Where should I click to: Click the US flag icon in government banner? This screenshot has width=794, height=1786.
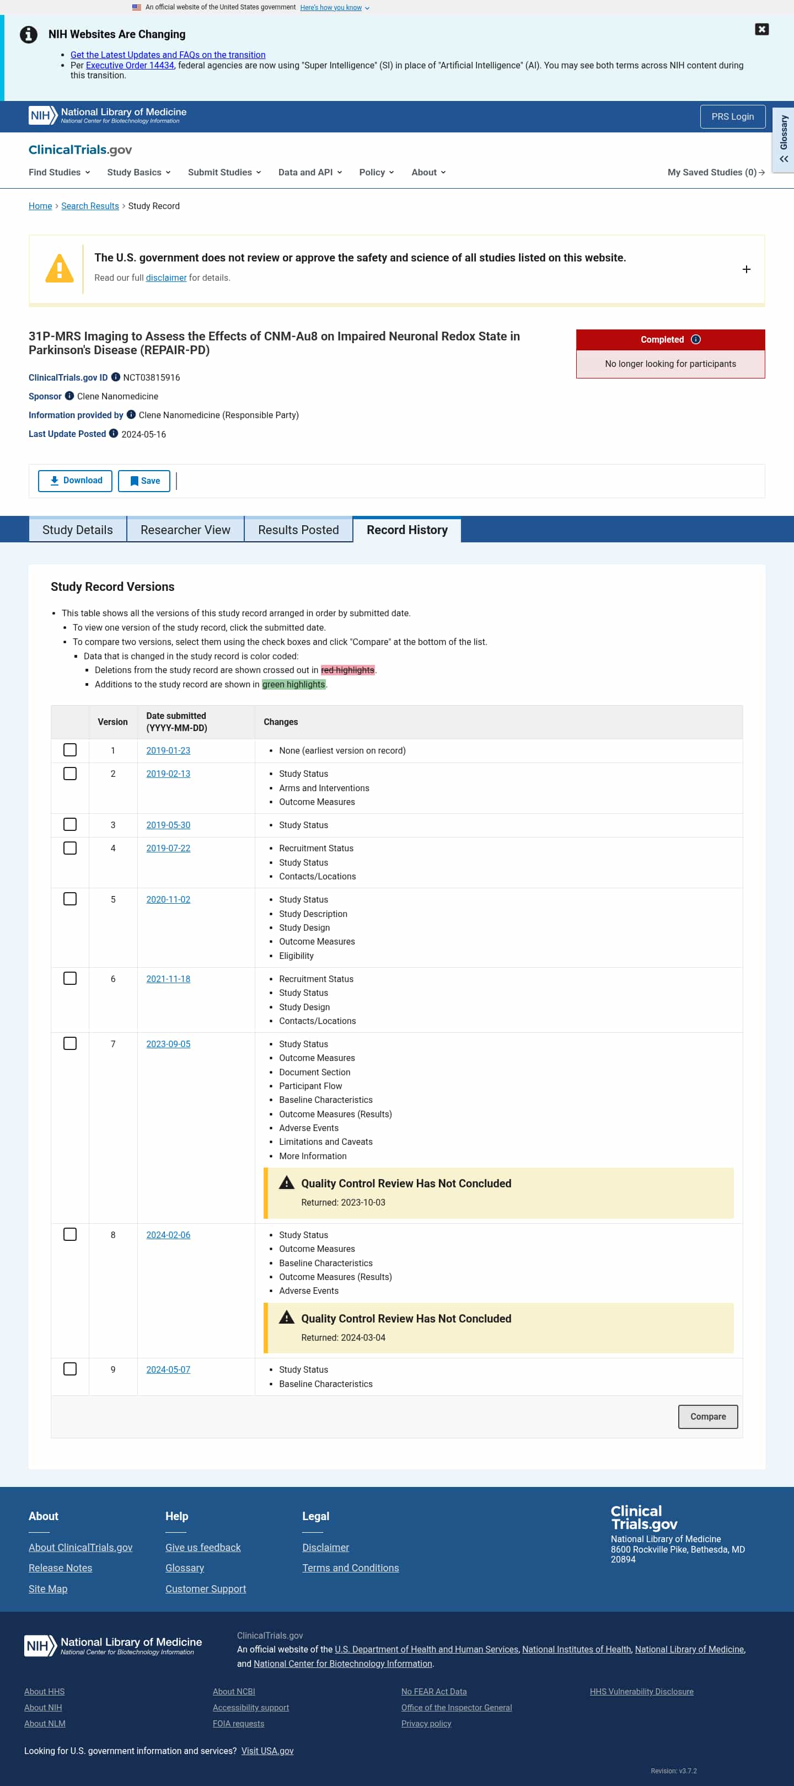pos(137,7)
